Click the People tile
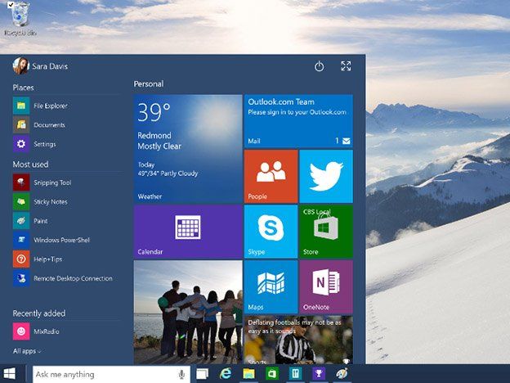 coord(271,176)
